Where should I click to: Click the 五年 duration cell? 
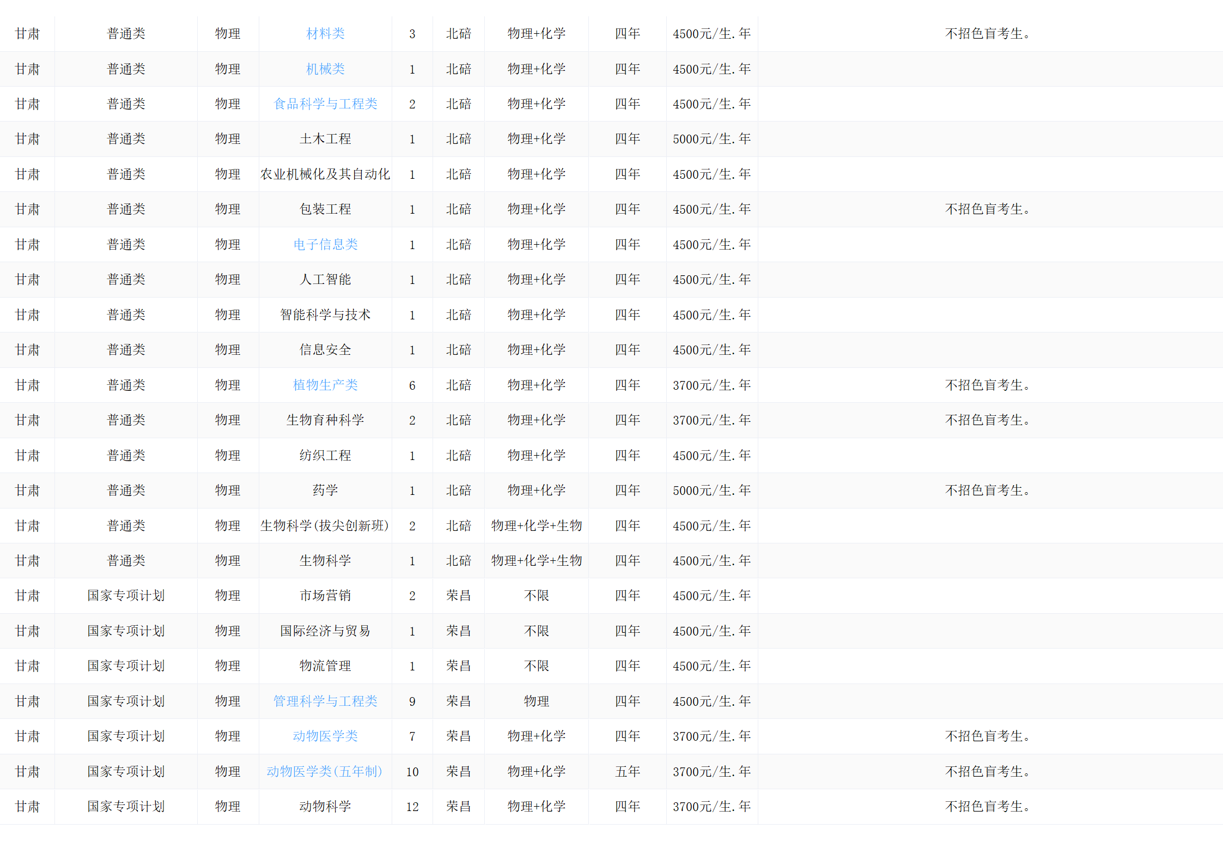pyautogui.click(x=627, y=772)
